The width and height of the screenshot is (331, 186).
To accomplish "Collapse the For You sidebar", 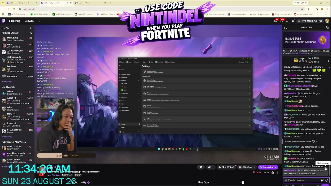I will pyautogui.click(x=31, y=28).
